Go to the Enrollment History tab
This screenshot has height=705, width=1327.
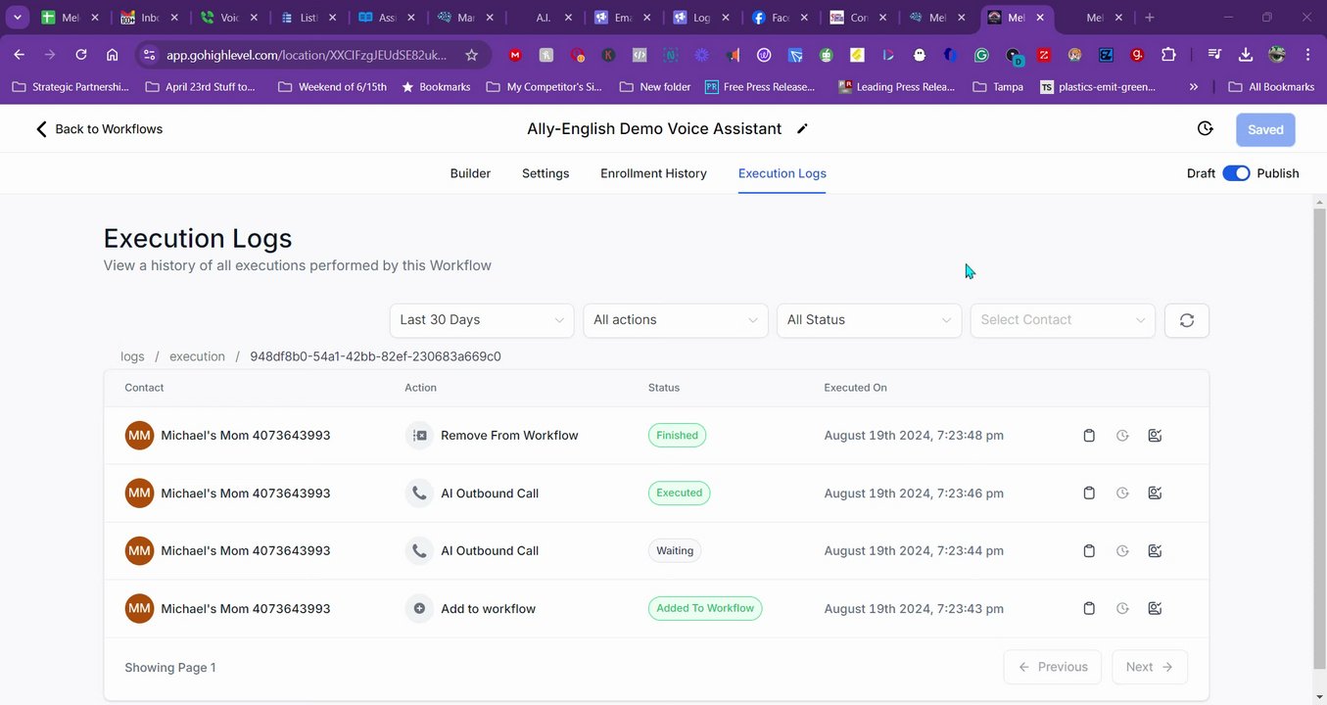click(x=653, y=173)
